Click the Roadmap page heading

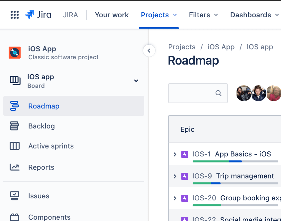coord(193,61)
